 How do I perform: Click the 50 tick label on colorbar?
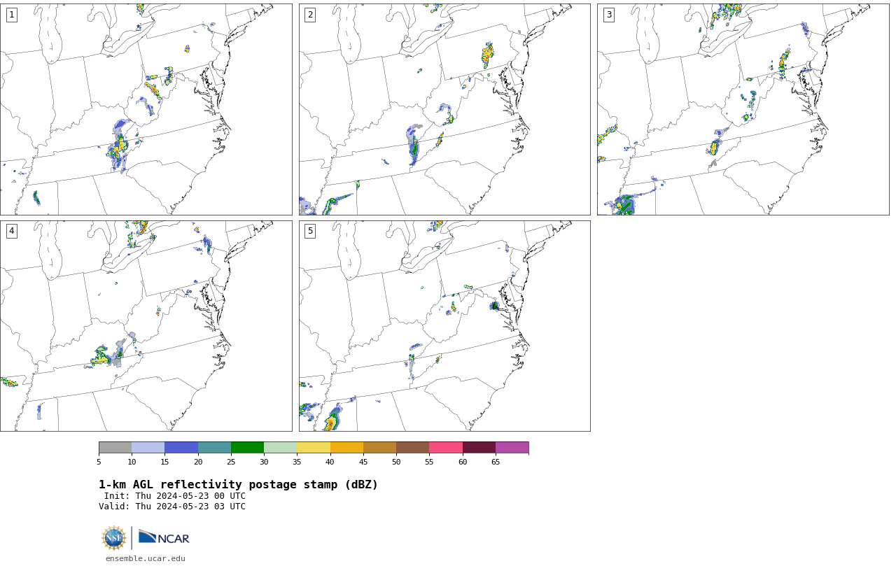pyautogui.click(x=396, y=462)
